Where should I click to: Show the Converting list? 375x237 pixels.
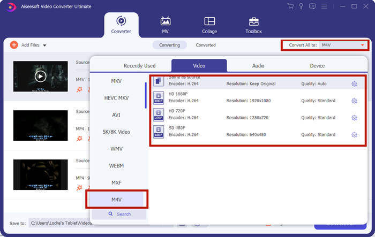(170, 45)
